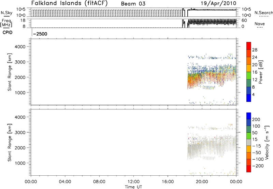Click the 'Beam 03' label
This screenshot has width=273, height=189.
click(x=133, y=4)
